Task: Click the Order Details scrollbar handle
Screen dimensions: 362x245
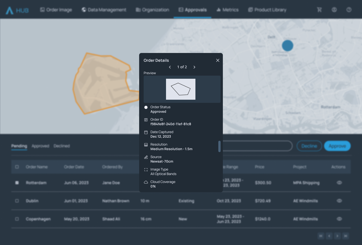Action: [x=219, y=146]
